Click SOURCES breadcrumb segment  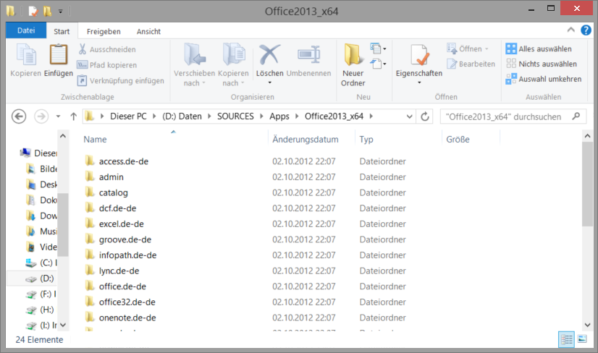[235, 116]
